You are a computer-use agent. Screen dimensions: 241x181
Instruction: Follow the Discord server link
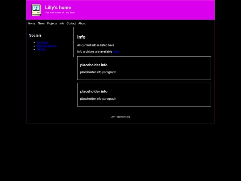tap(46, 46)
